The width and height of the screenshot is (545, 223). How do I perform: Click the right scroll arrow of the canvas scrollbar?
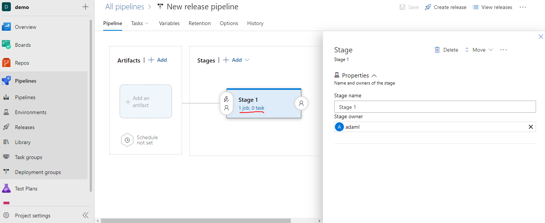click(320, 221)
